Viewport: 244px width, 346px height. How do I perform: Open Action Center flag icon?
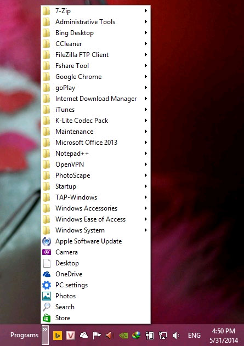[x=97, y=336]
